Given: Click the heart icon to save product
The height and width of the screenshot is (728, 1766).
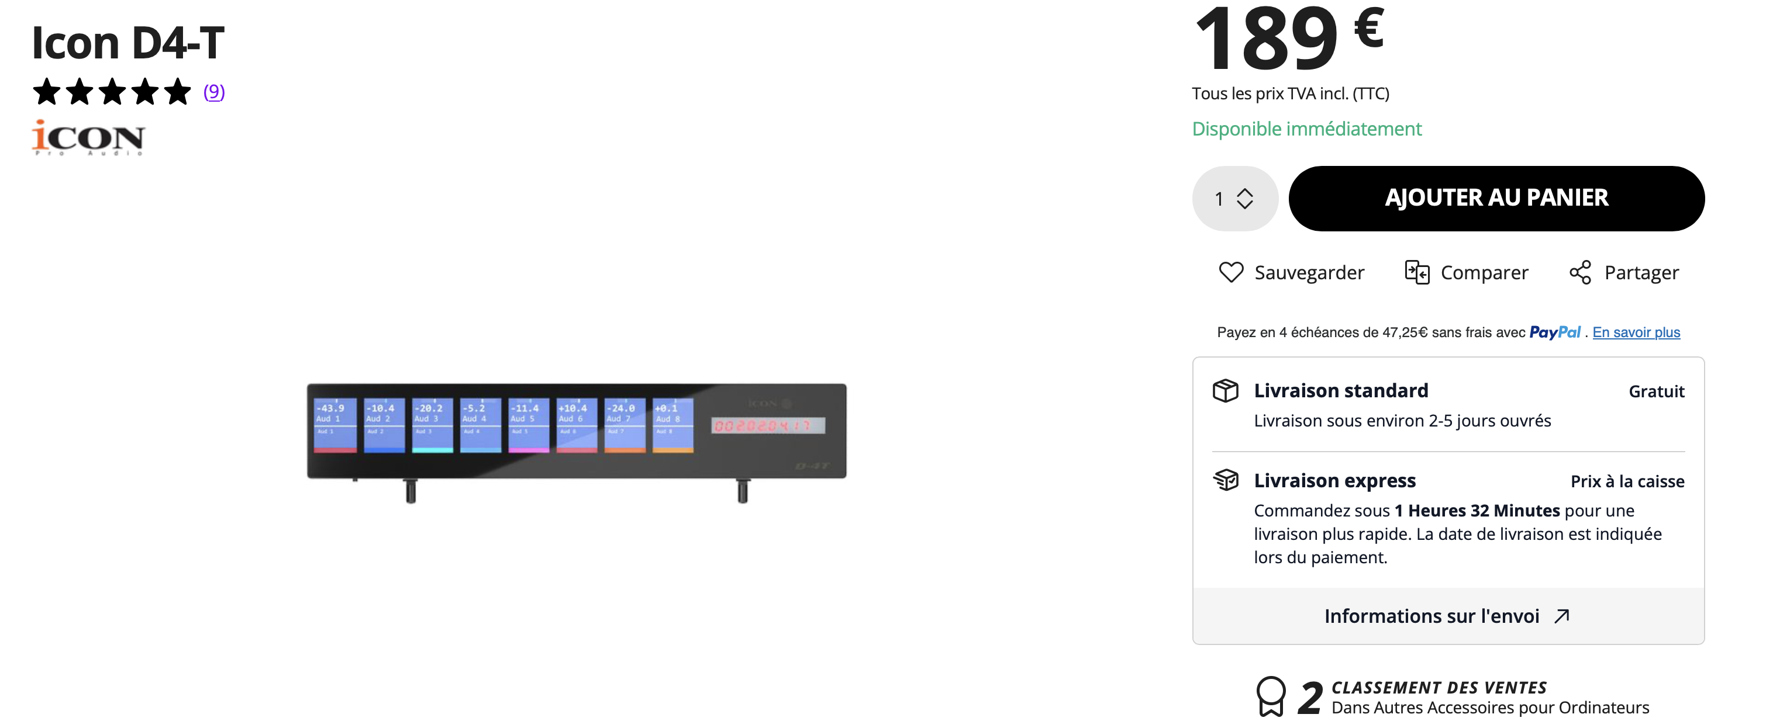Looking at the screenshot, I should coord(1230,272).
